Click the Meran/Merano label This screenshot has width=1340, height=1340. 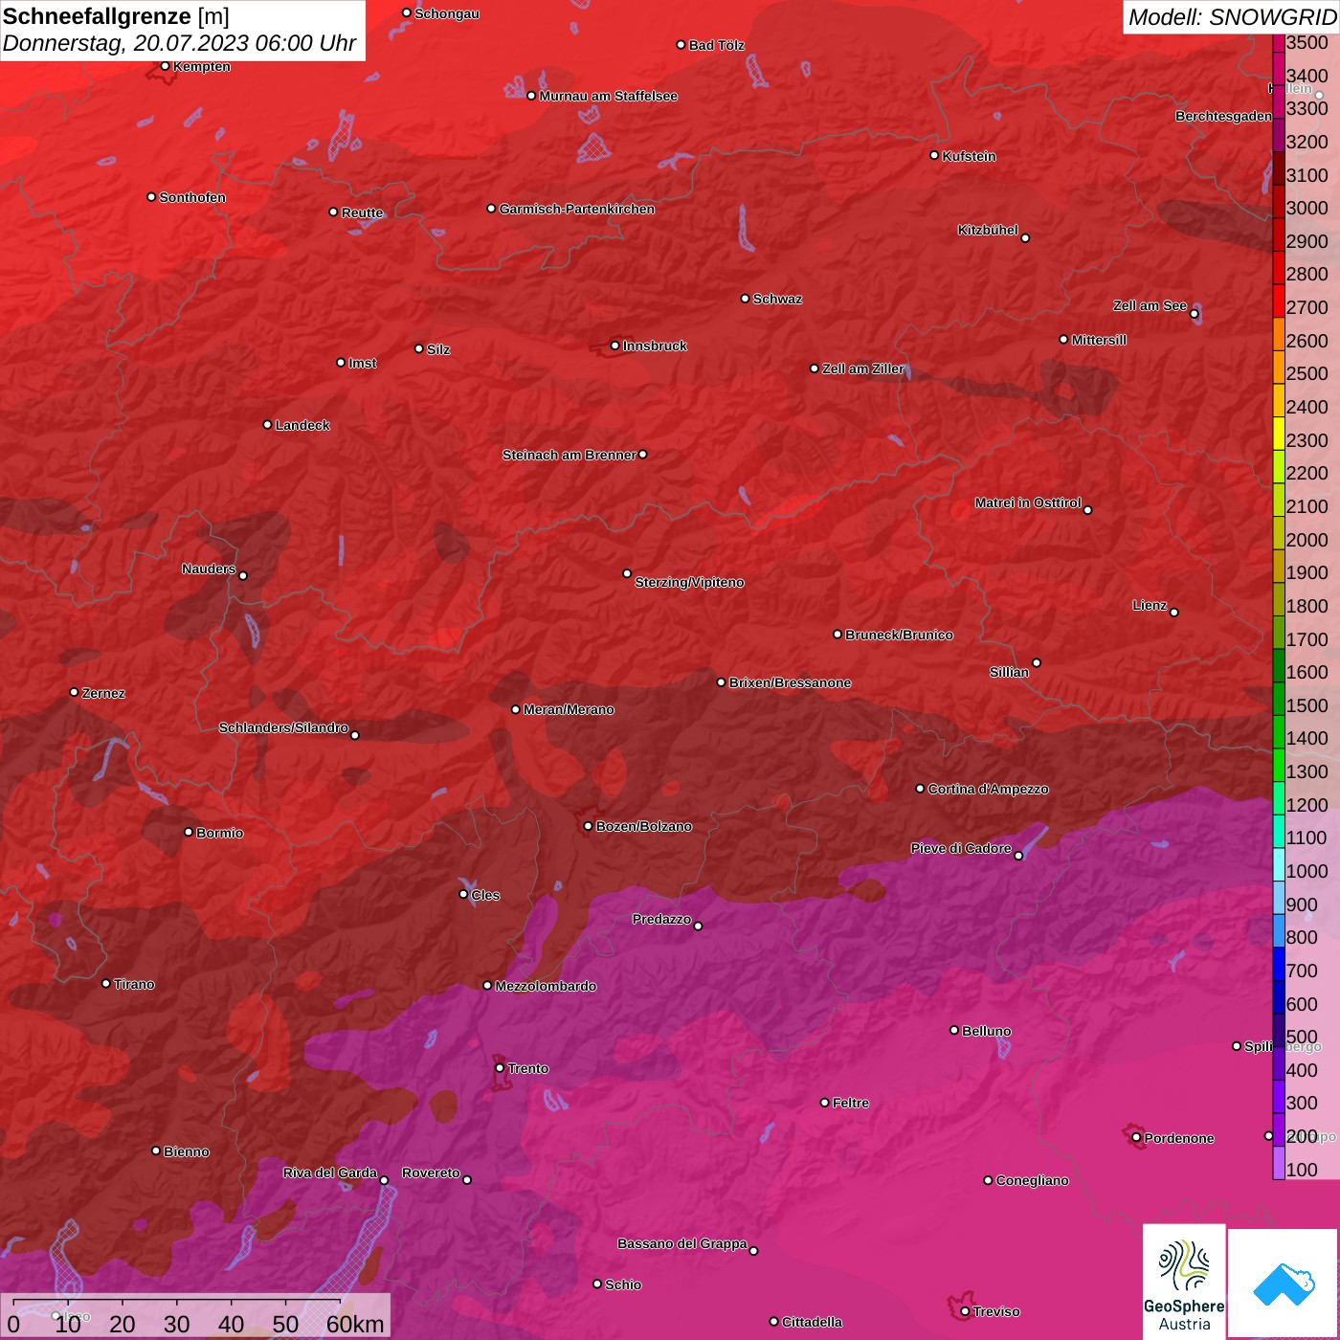[569, 709]
